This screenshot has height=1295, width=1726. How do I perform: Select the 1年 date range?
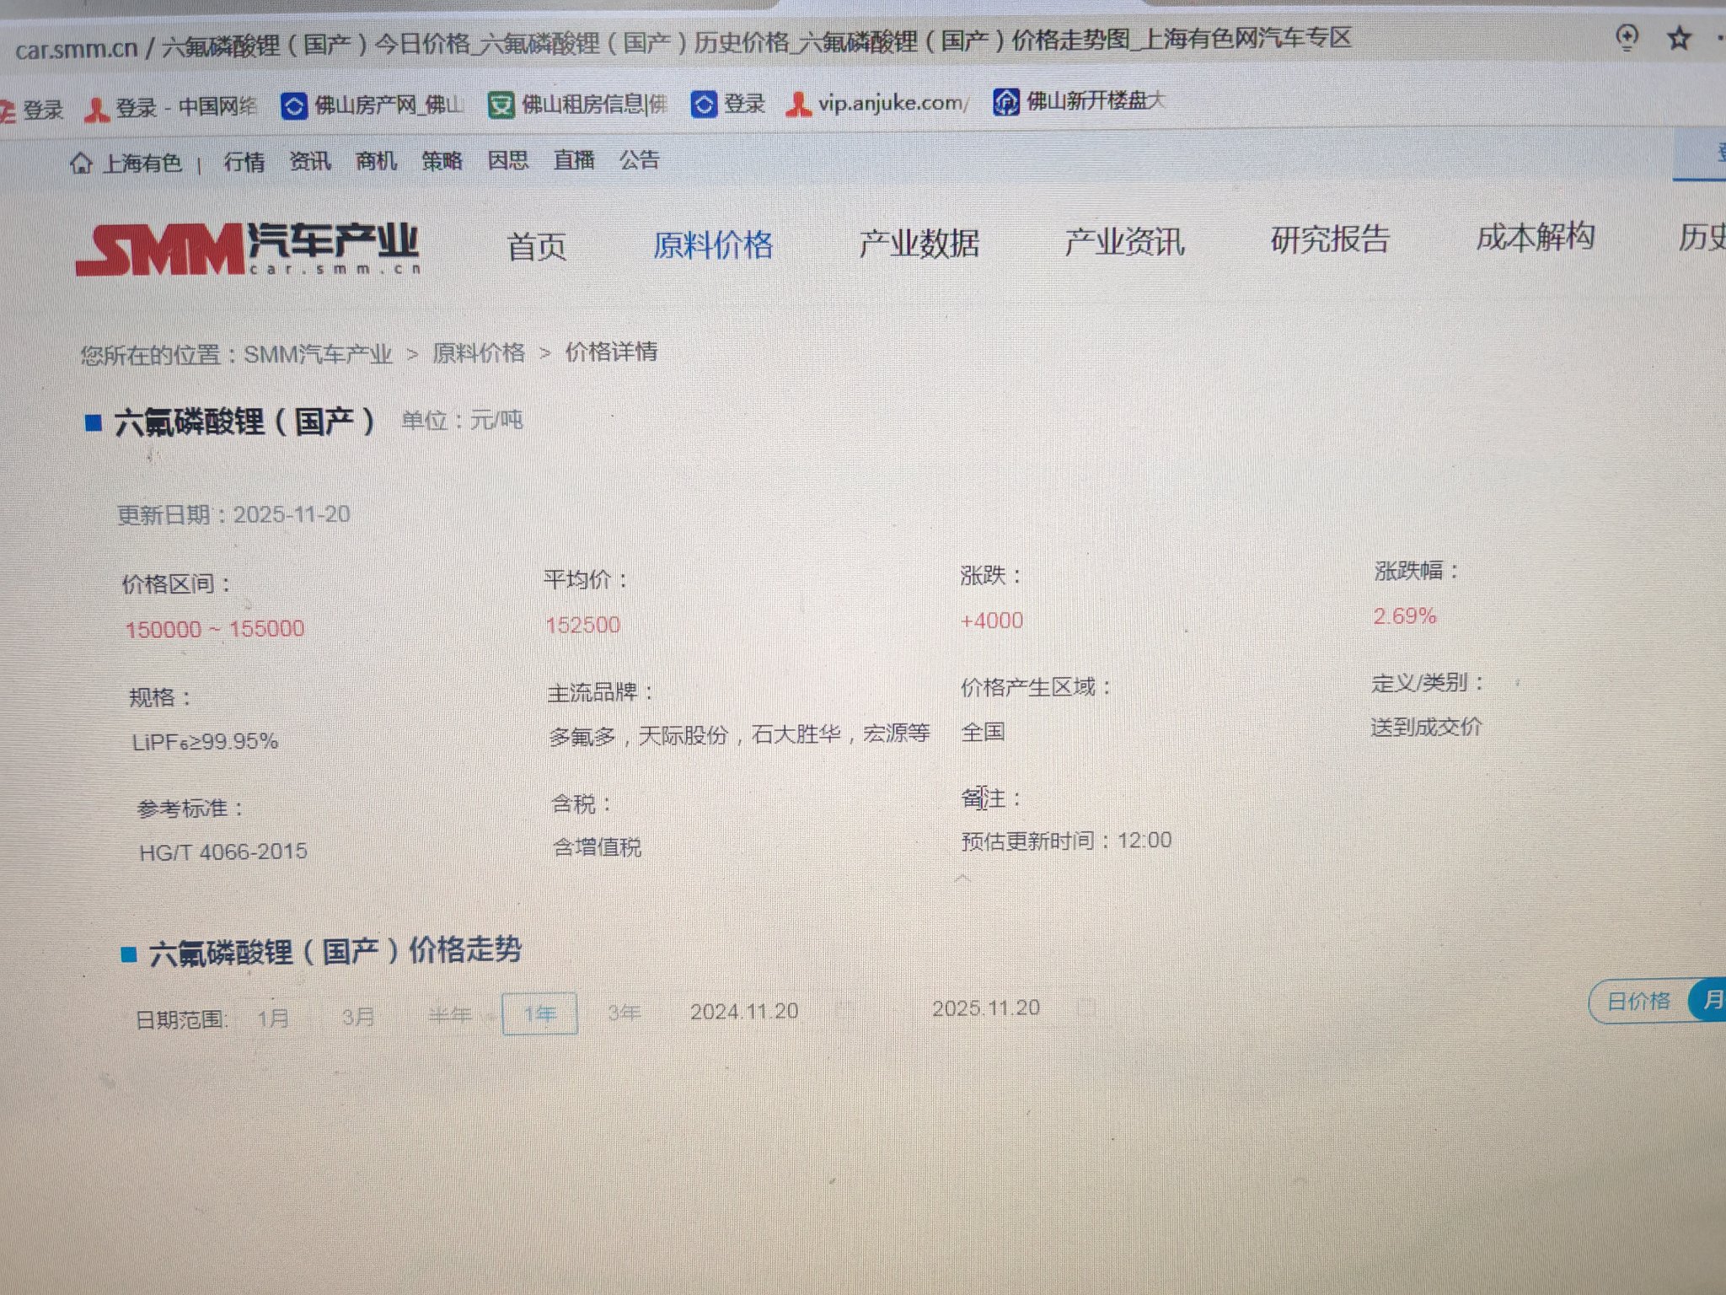(x=539, y=1013)
